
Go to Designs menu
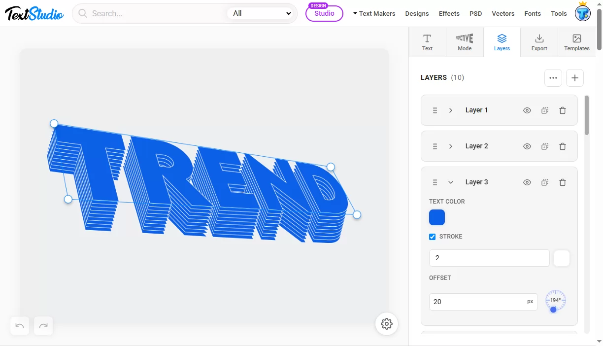tap(417, 13)
